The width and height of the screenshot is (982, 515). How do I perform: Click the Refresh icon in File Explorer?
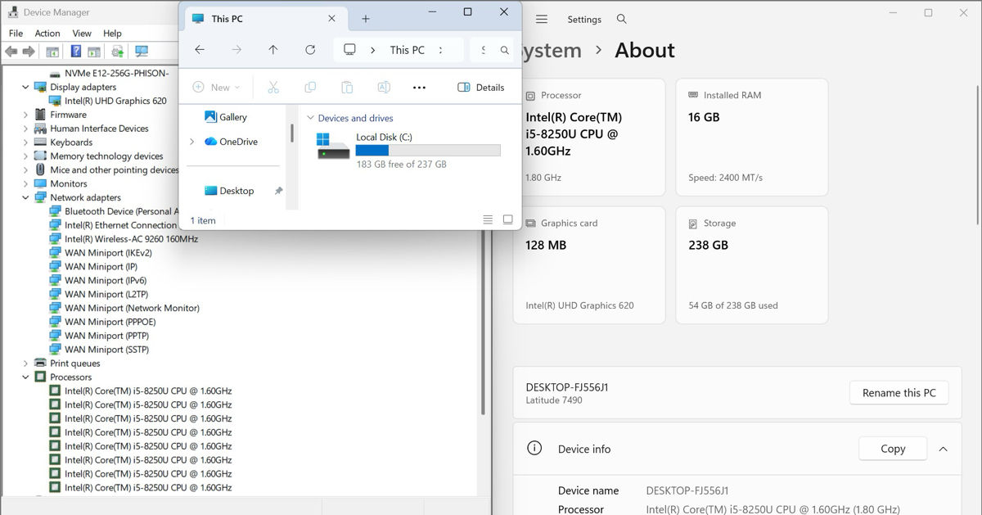[310, 50]
